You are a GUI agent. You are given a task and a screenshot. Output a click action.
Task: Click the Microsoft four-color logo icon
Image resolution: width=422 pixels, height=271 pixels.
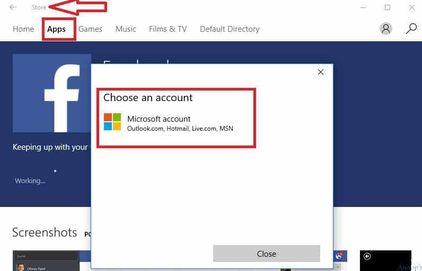point(112,122)
